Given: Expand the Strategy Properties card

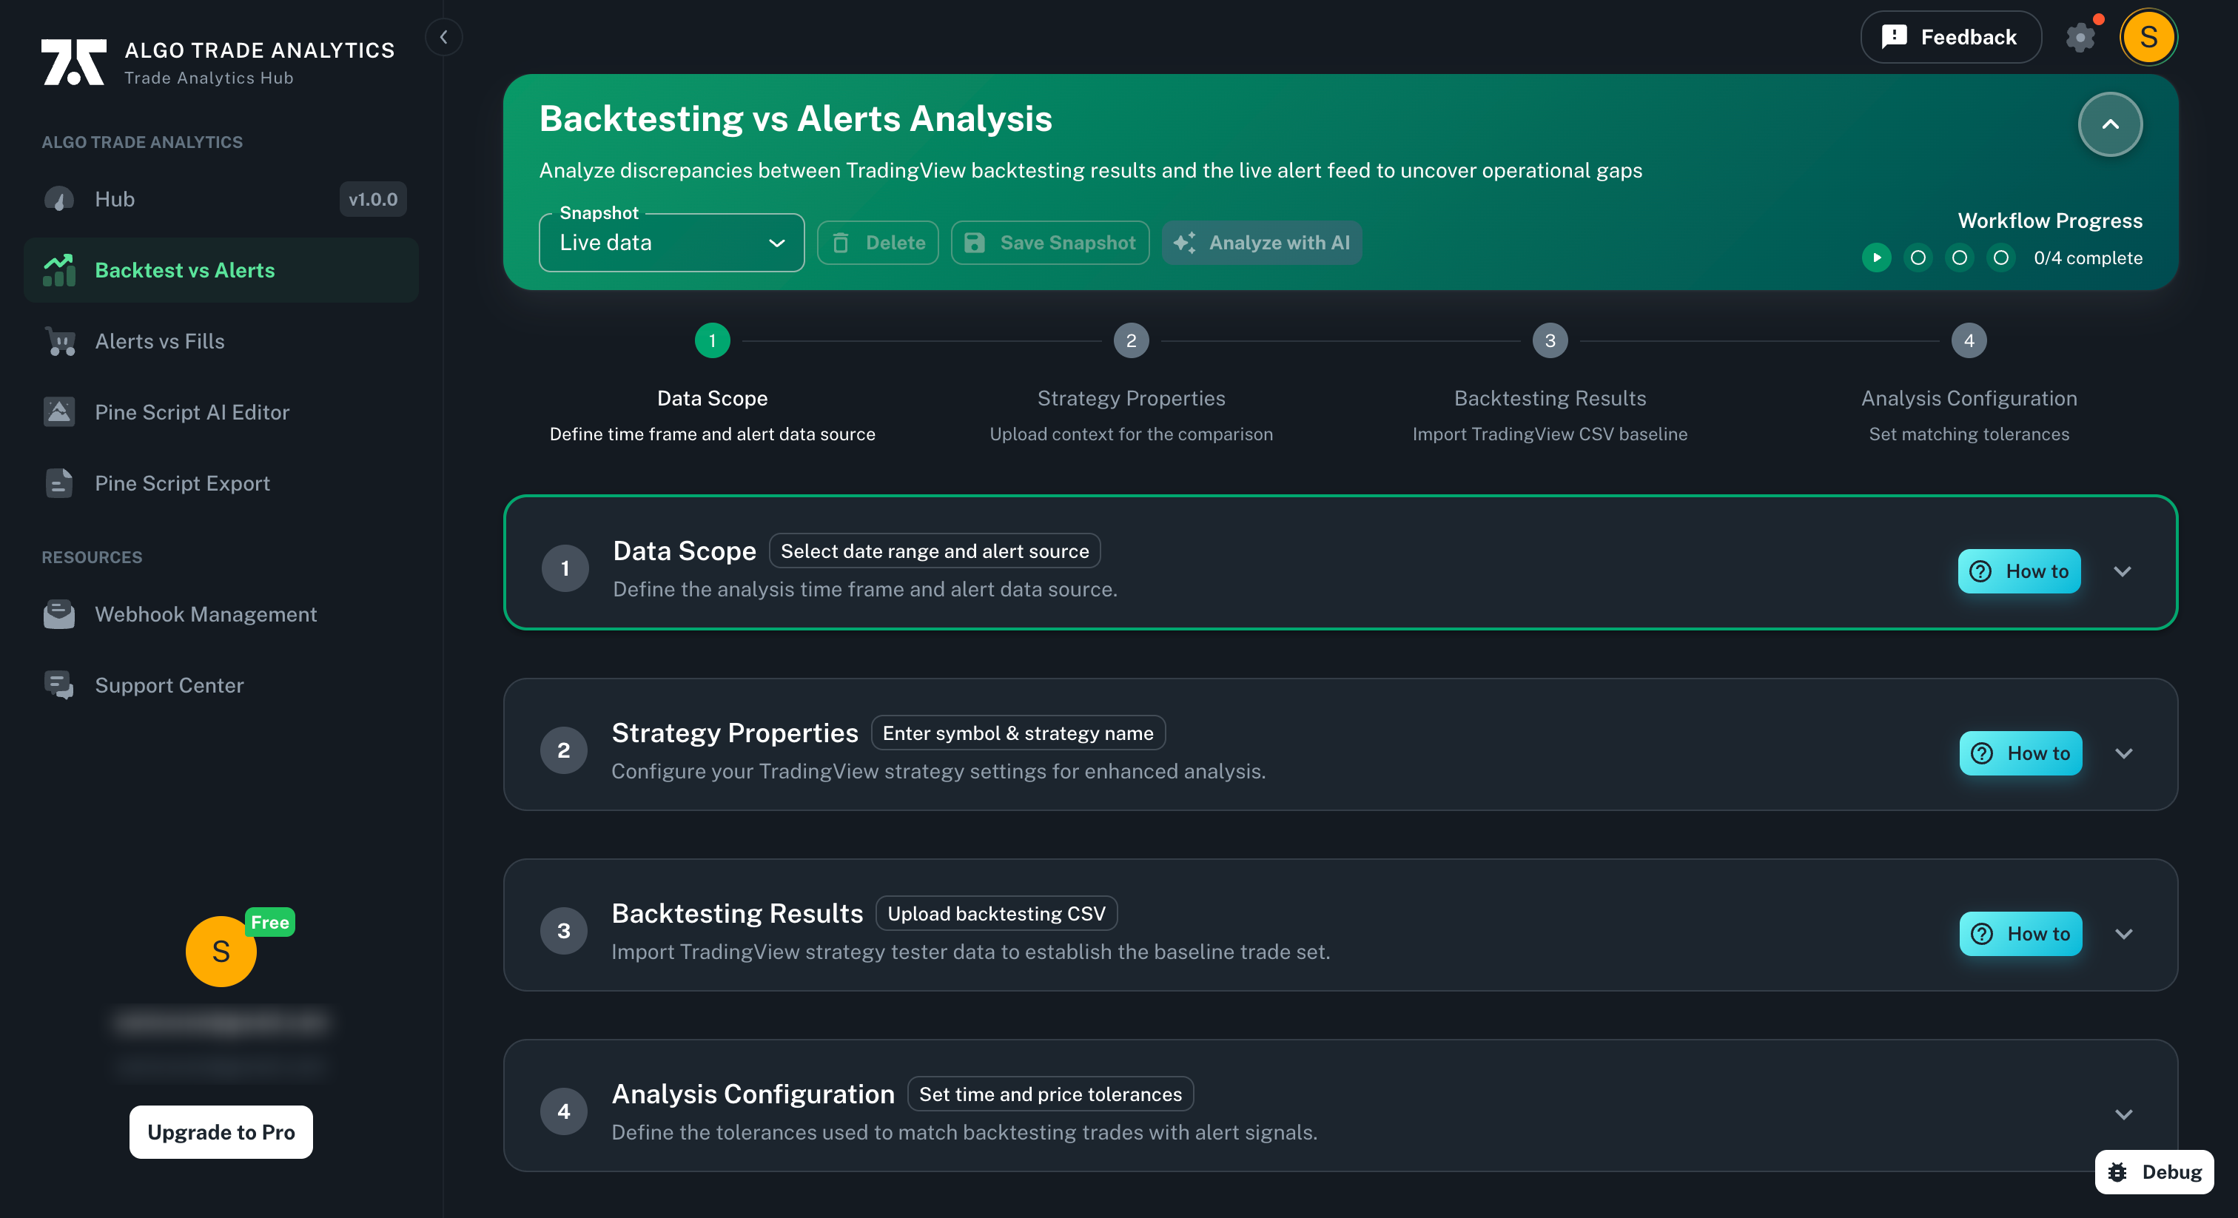Looking at the screenshot, I should click(x=2123, y=753).
